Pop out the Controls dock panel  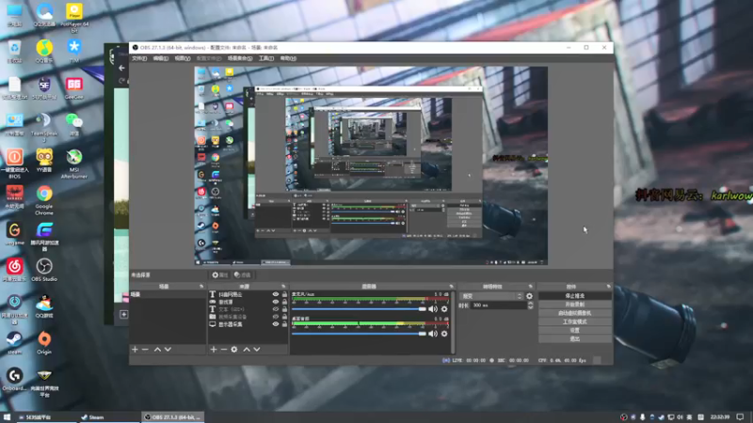[608, 287]
